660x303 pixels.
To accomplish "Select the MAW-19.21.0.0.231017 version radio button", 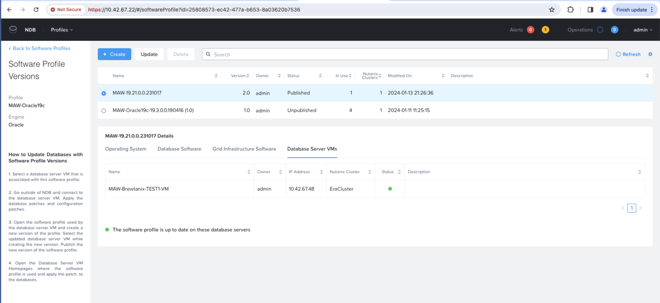I will (x=104, y=93).
